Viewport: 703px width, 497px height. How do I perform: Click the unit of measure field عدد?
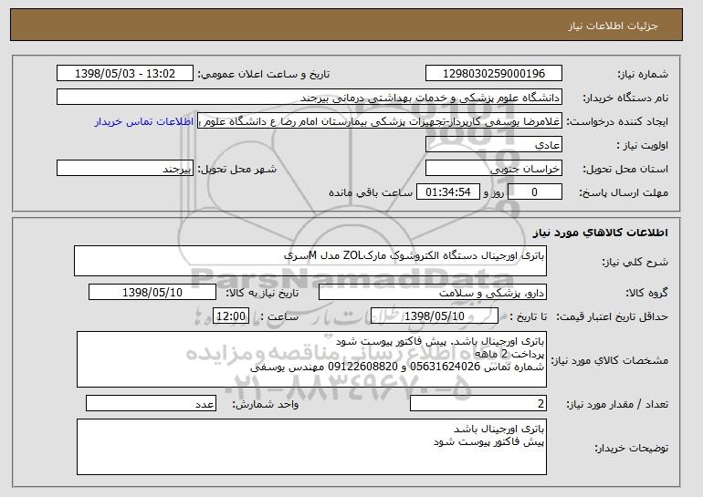pyautogui.click(x=151, y=403)
